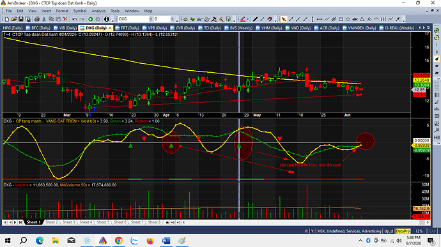
Task: Open the Windows Start menu
Action: (x=8, y=241)
